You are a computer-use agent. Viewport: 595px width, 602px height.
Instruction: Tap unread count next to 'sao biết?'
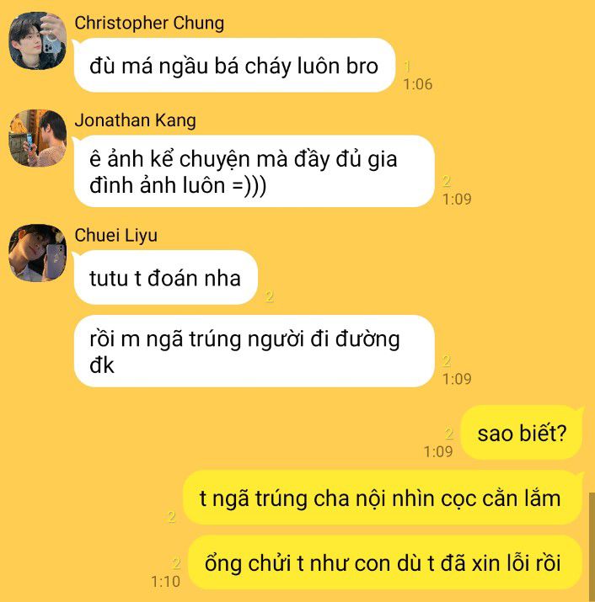[x=448, y=434]
